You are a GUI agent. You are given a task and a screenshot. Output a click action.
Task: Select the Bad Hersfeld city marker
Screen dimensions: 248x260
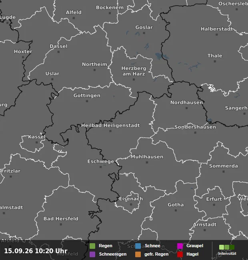coord(61,224)
